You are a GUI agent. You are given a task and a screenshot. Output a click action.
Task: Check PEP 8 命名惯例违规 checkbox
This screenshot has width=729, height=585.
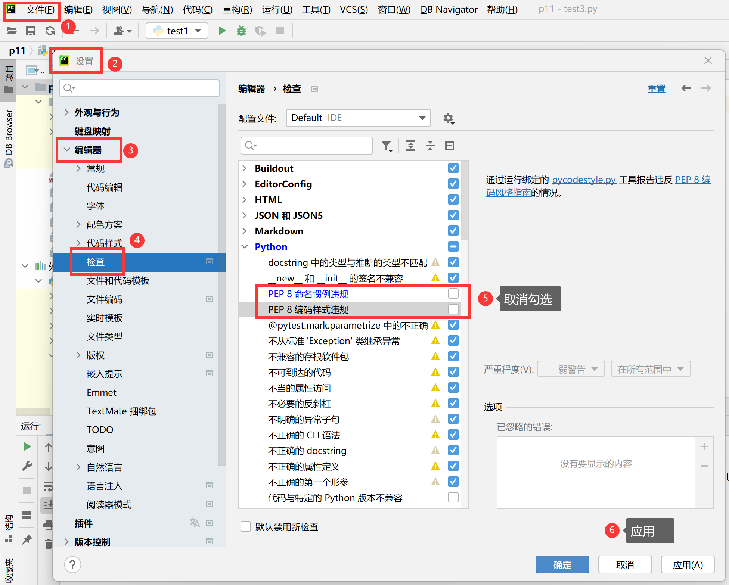[x=453, y=294]
